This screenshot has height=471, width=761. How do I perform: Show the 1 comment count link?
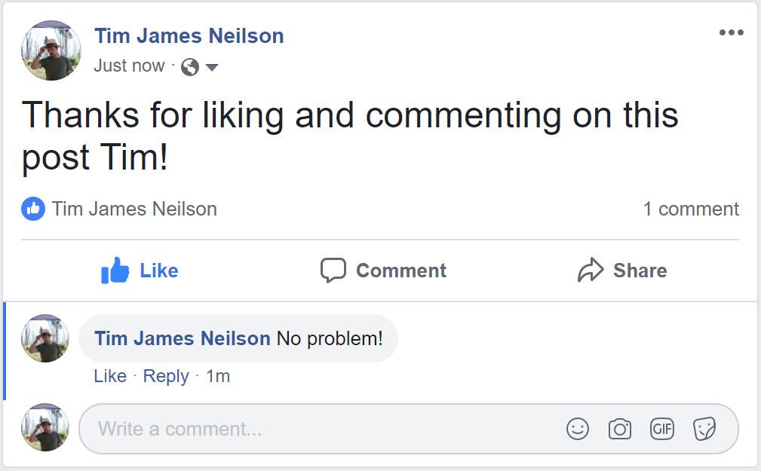(x=690, y=209)
